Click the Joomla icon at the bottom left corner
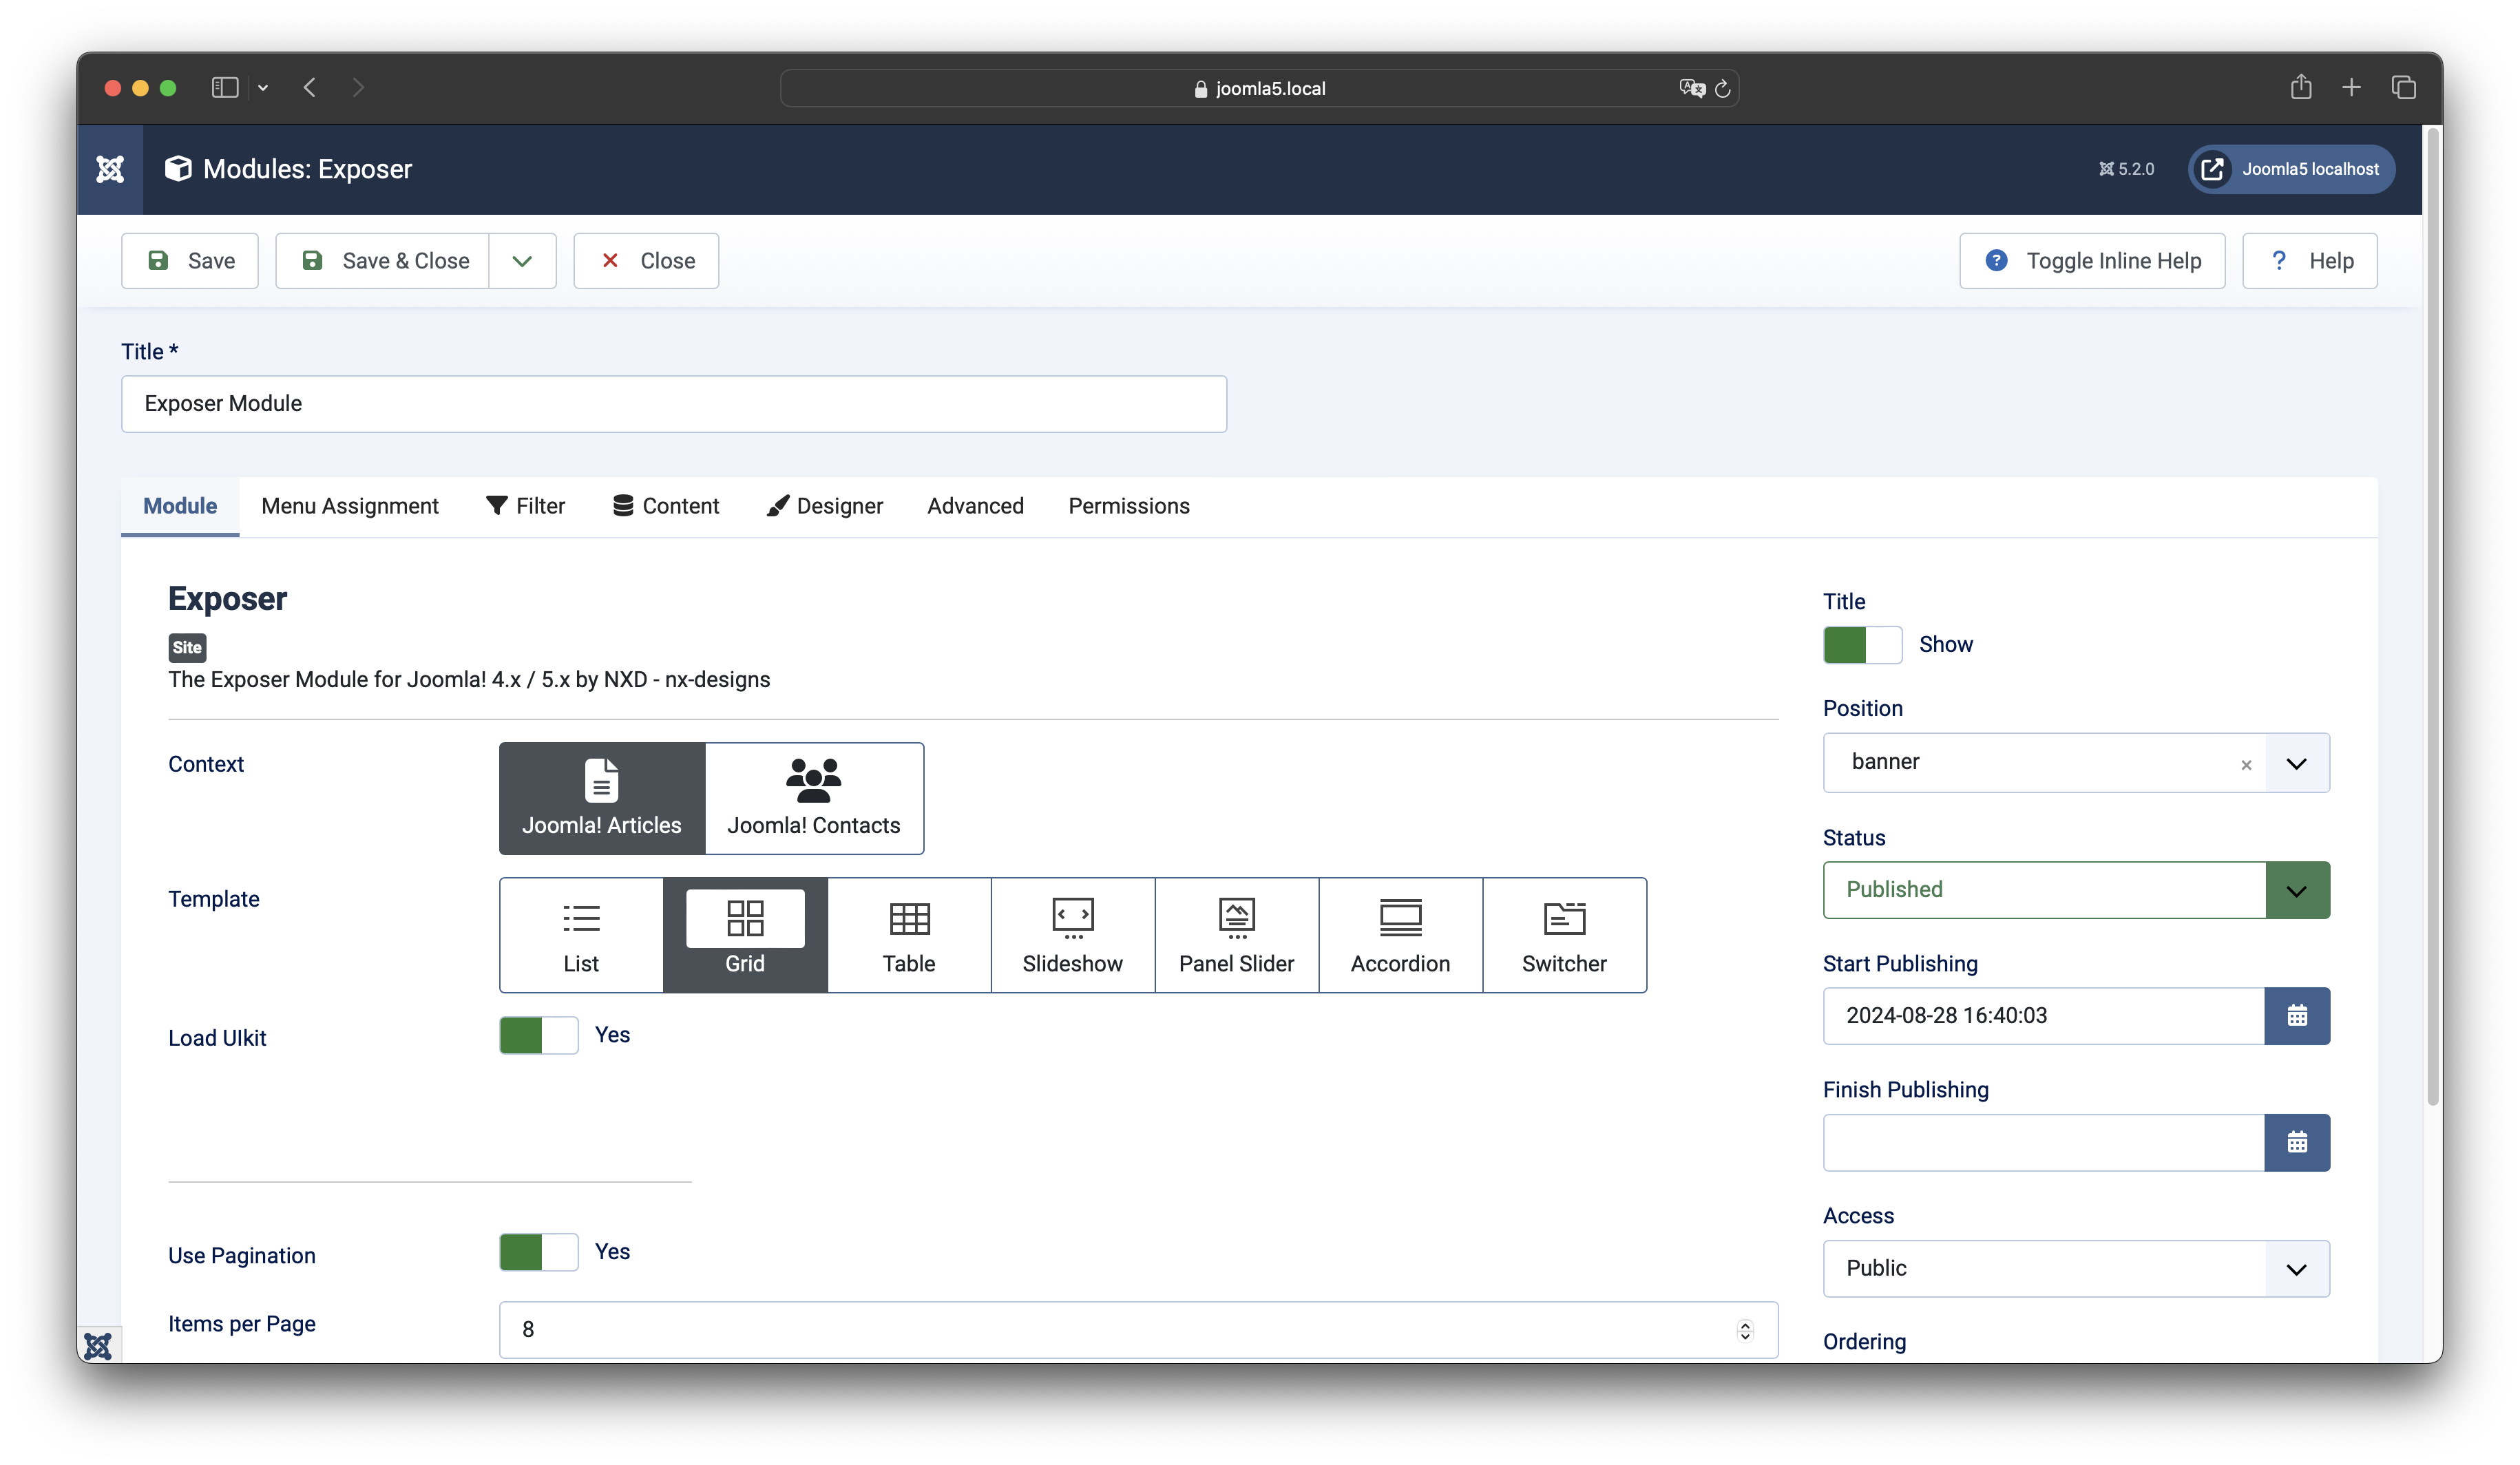Viewport: 2520px width, 1465px height. (x=99, y=1345)
